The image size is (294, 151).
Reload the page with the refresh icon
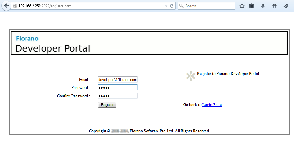tap(172, 6)
